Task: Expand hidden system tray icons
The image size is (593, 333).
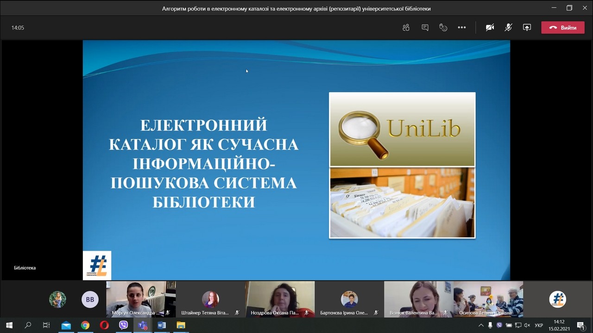Action: 481,325
